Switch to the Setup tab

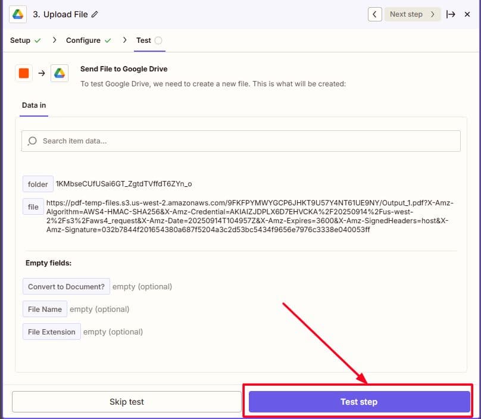[x=20, y=40]
